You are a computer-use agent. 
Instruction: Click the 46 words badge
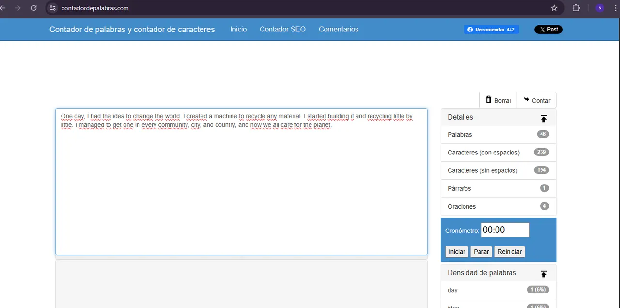[x=543, y=134]
